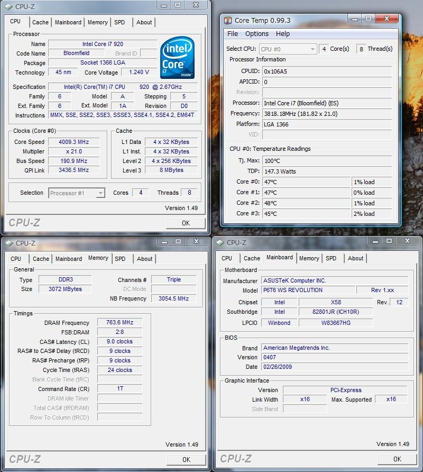Click the DRAM Frequency value field
Viewport: 423px width, 472px height.
pyautogui.click(x=119, y=322)
